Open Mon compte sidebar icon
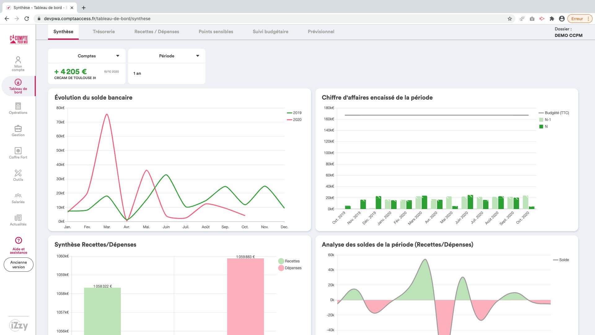The height and width of the screenshot is (335, 595). coord(18,60)
